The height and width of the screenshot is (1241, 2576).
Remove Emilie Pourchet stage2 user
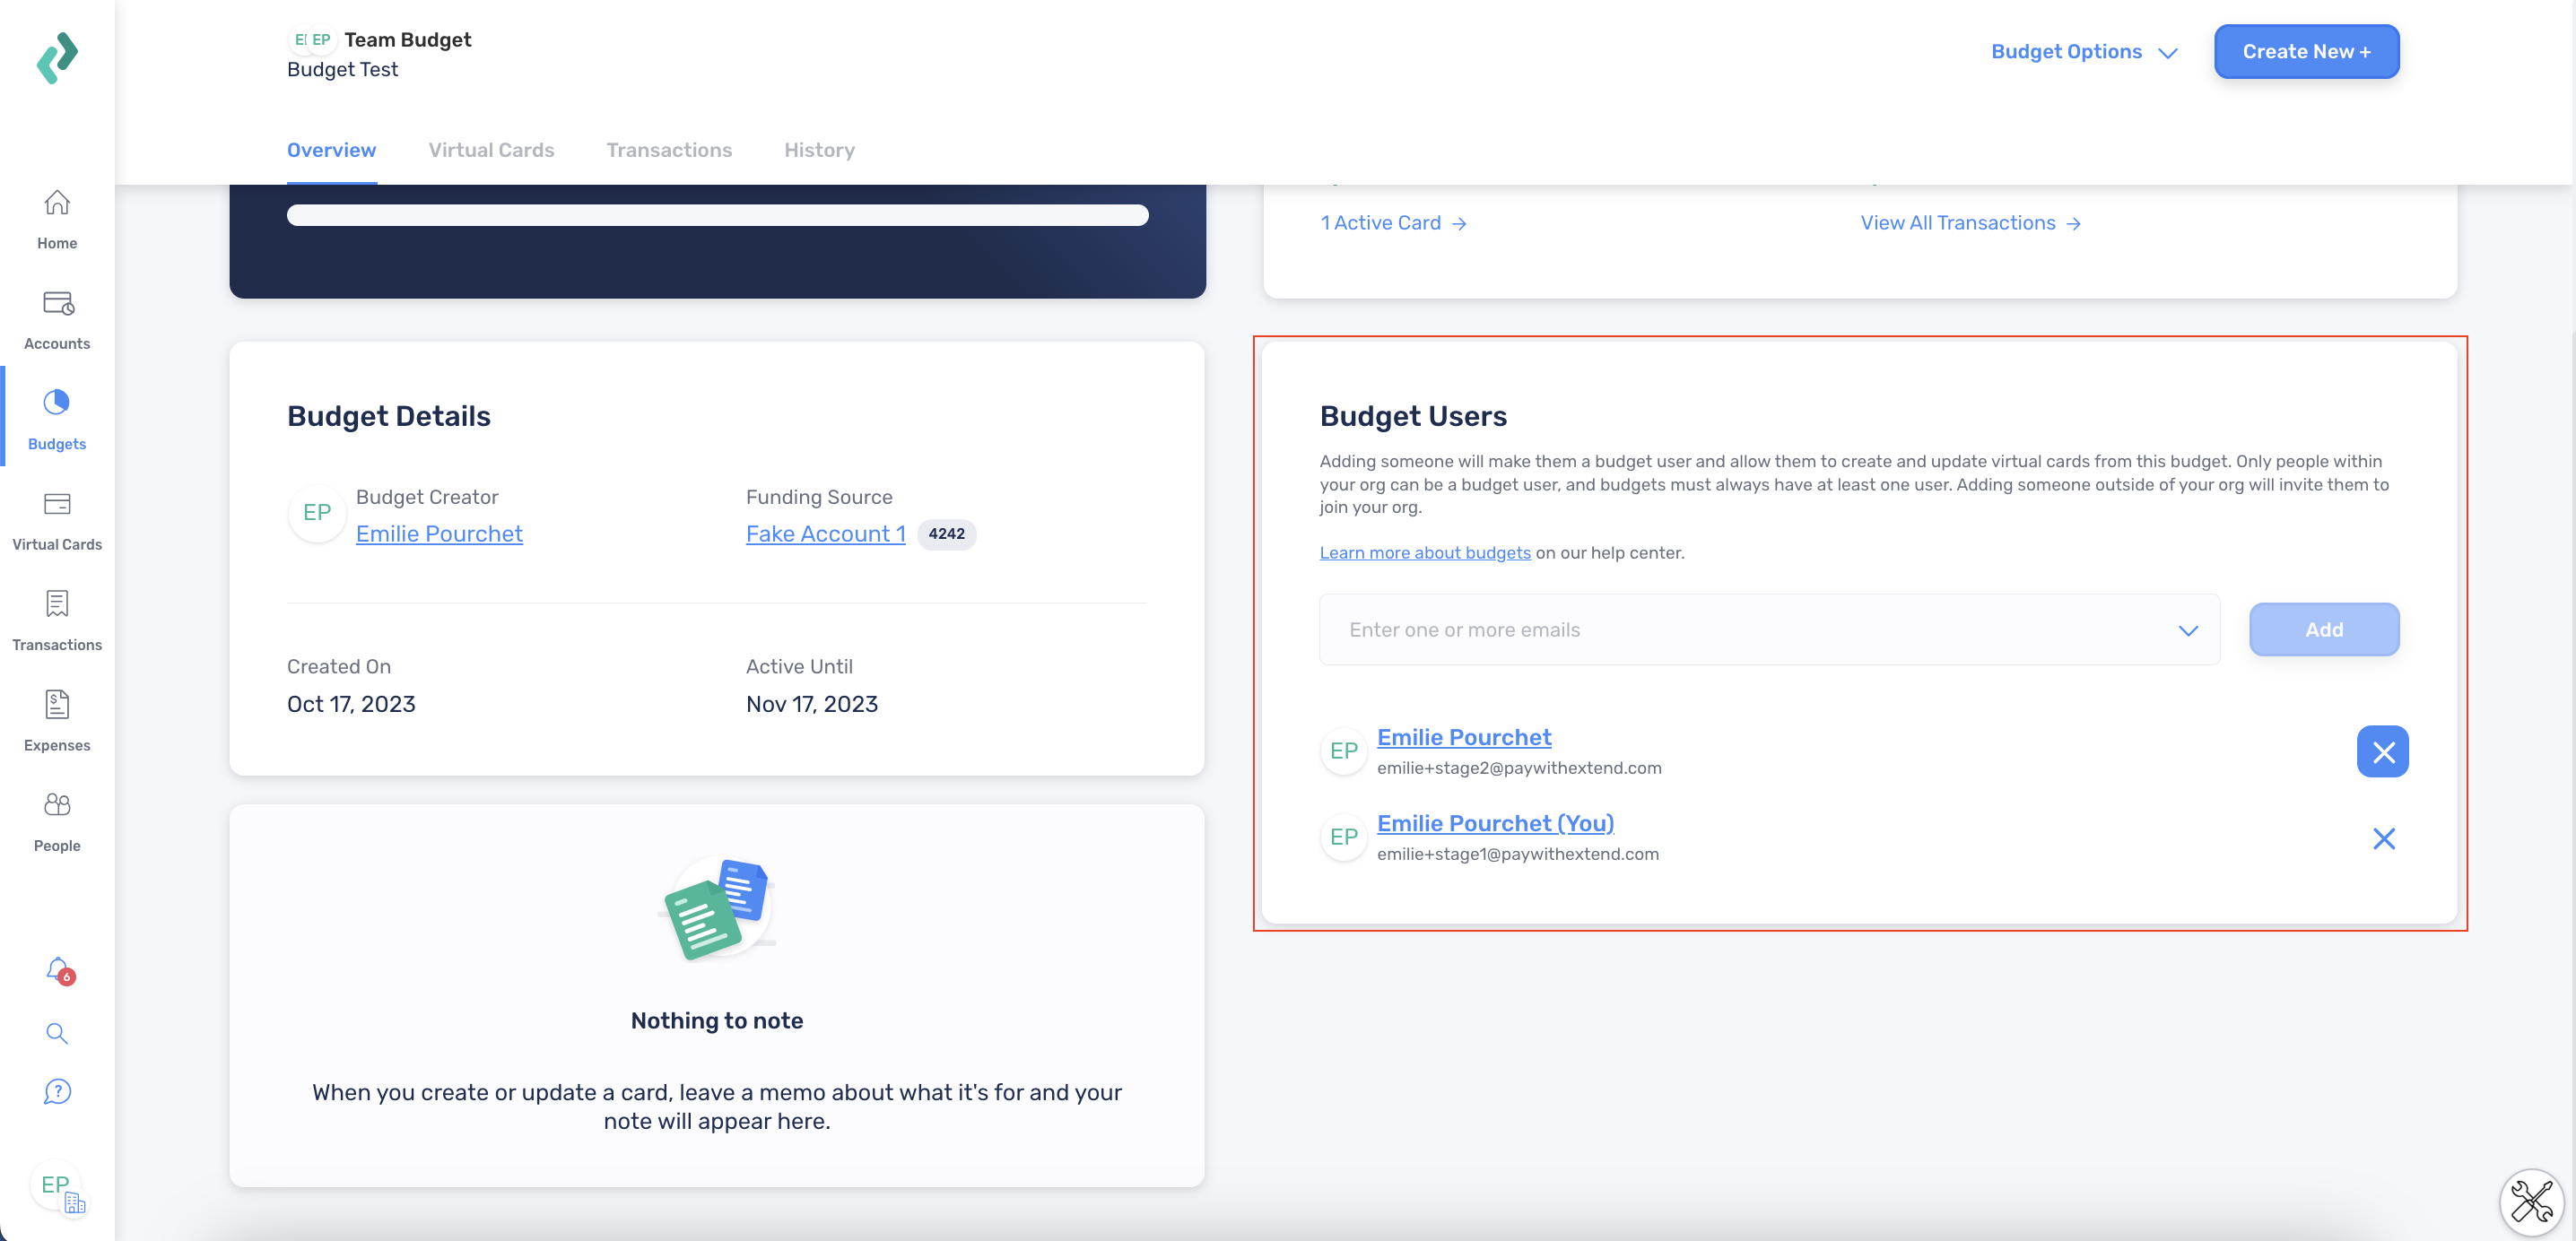click(x=2383, y=751)
